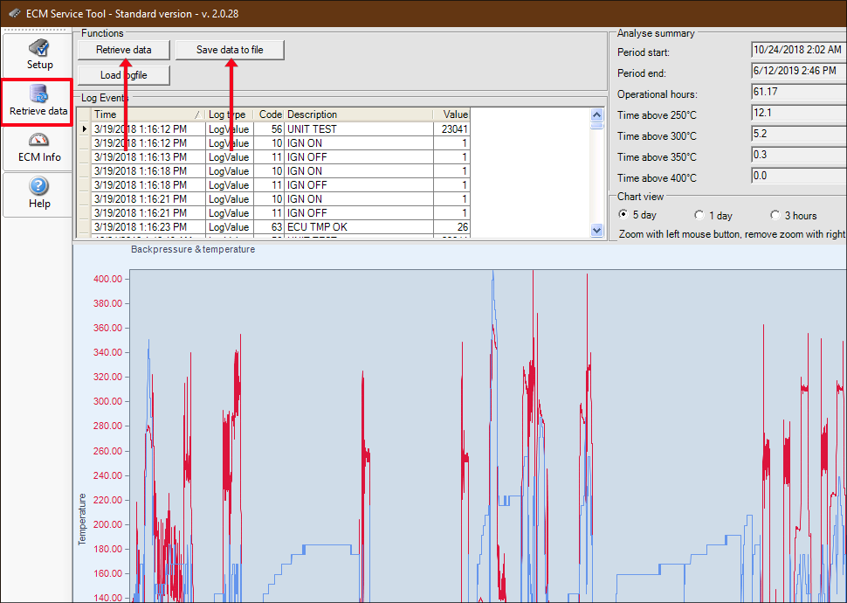Viewport: 847px width, 603px height.
Task: Click the Backpressure & temperature chart title
Action: [193, 249]
